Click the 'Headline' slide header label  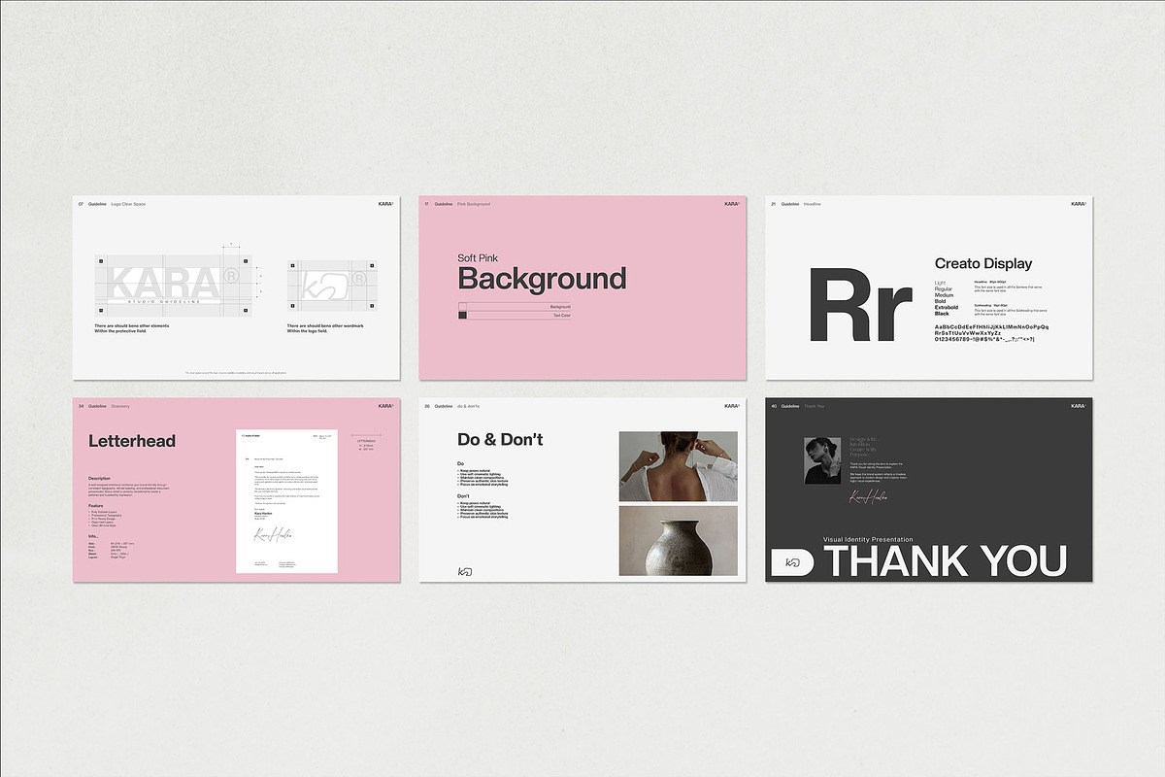(x=812, y=204)
